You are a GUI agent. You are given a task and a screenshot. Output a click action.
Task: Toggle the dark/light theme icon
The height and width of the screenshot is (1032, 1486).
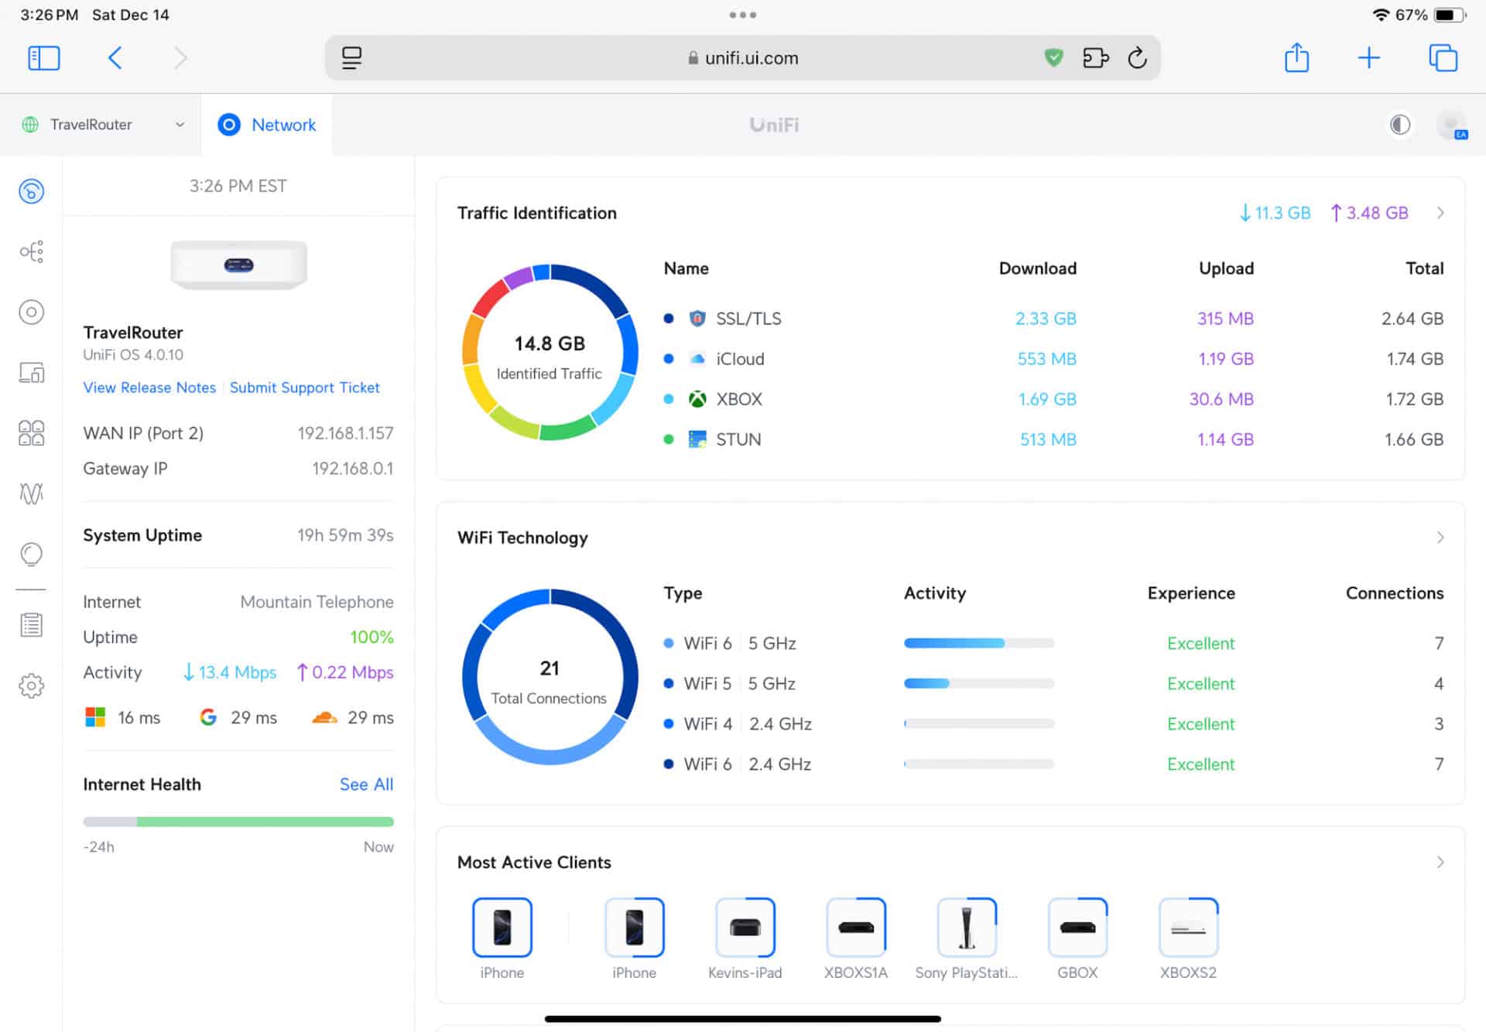[1399, 125]
